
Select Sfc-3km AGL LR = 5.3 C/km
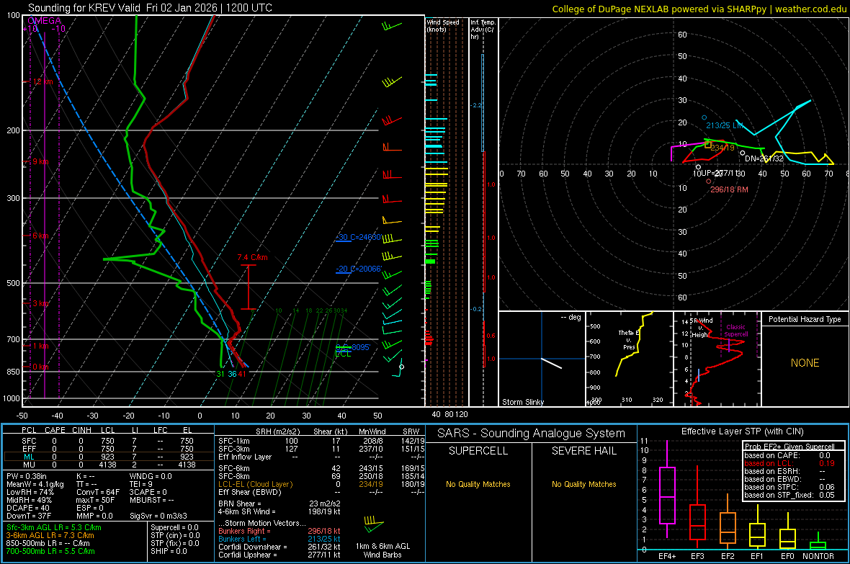[x=54, y=528]
